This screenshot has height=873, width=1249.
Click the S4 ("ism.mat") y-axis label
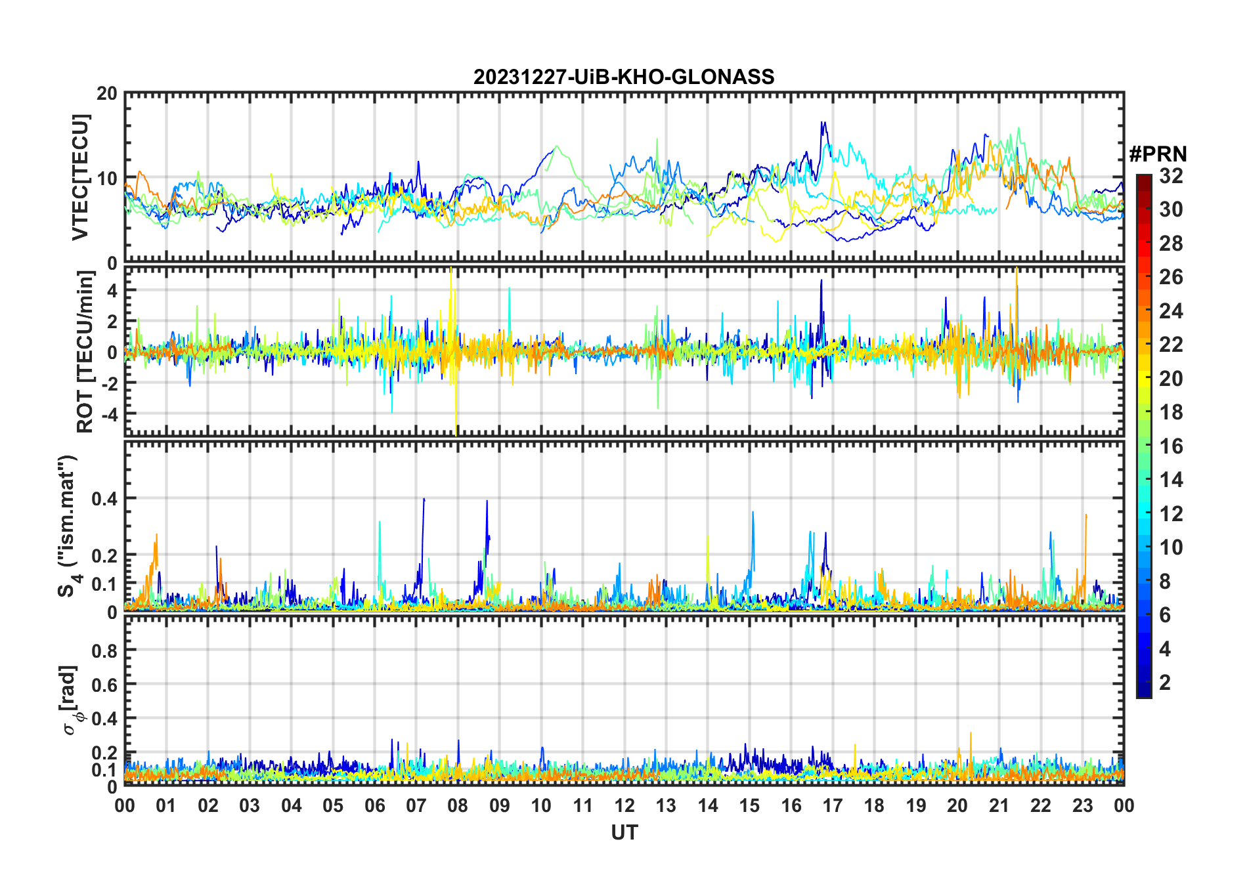[x=68, y=526]
